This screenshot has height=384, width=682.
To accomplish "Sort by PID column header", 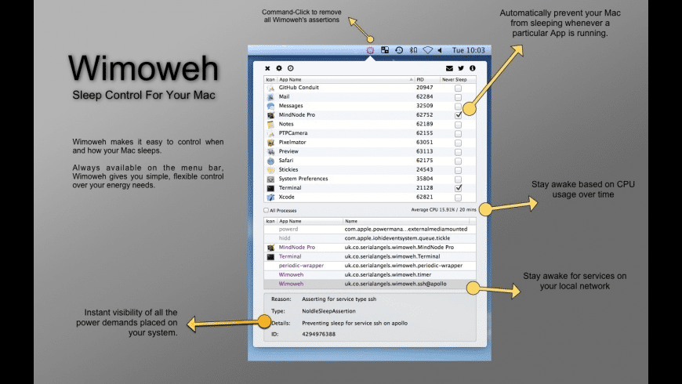I will coord(426,80).
